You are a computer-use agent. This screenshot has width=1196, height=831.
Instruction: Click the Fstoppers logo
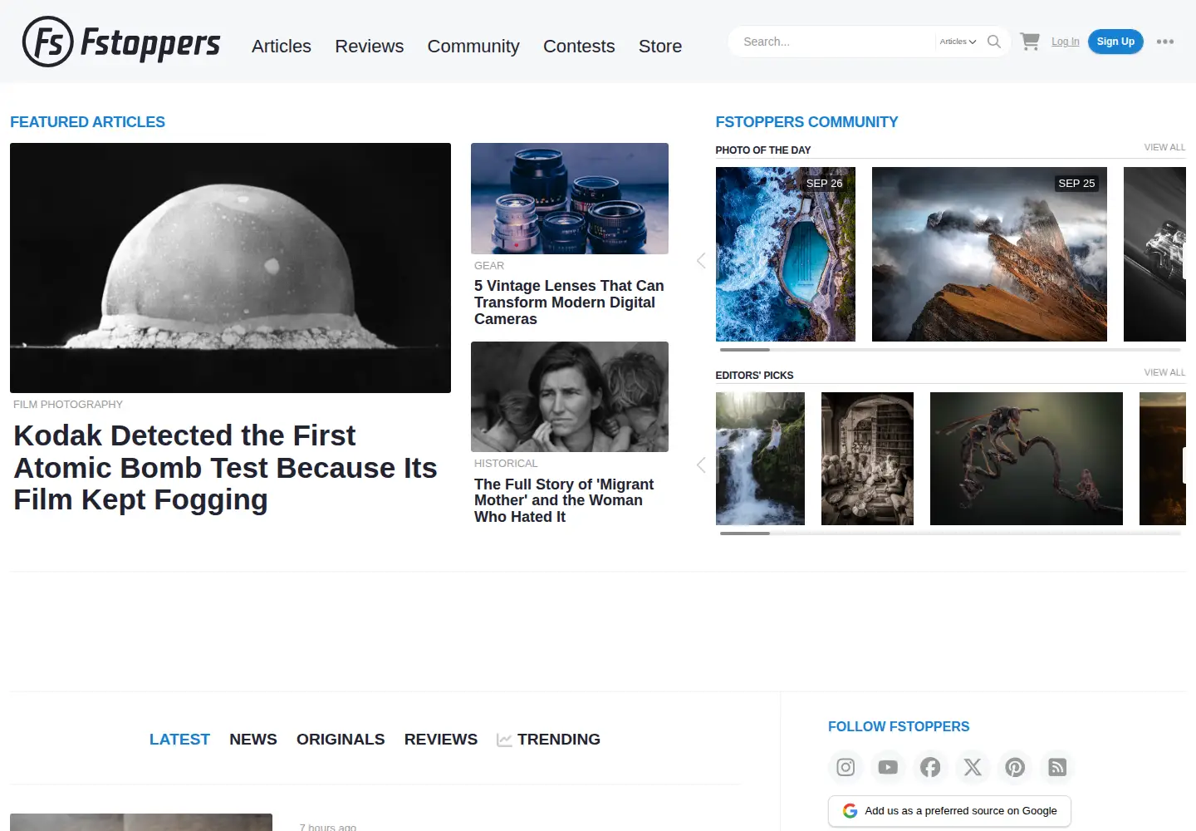(121, 42)
